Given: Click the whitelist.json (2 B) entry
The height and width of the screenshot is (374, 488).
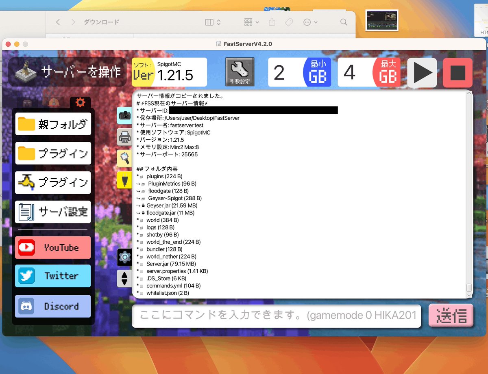Looking at the screenshot, I should tap(163, 293).
